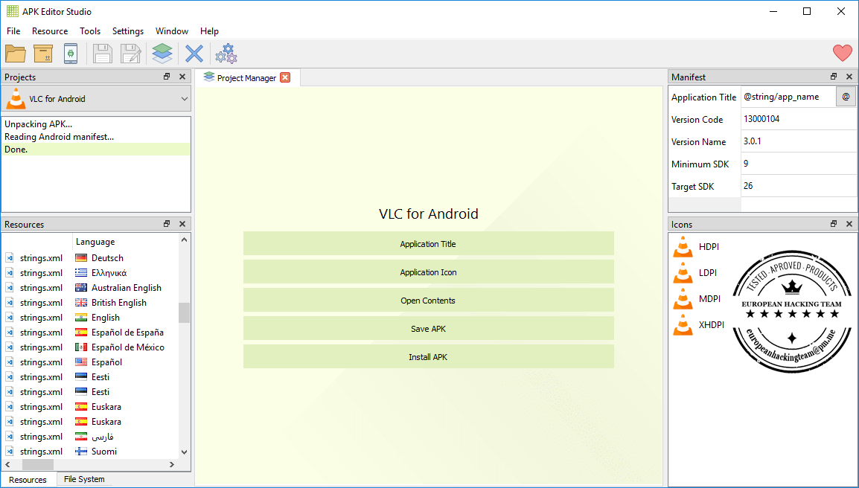The image size is (859, 488).
Task: Click the heart donation icon
Action: pos(842,53)
